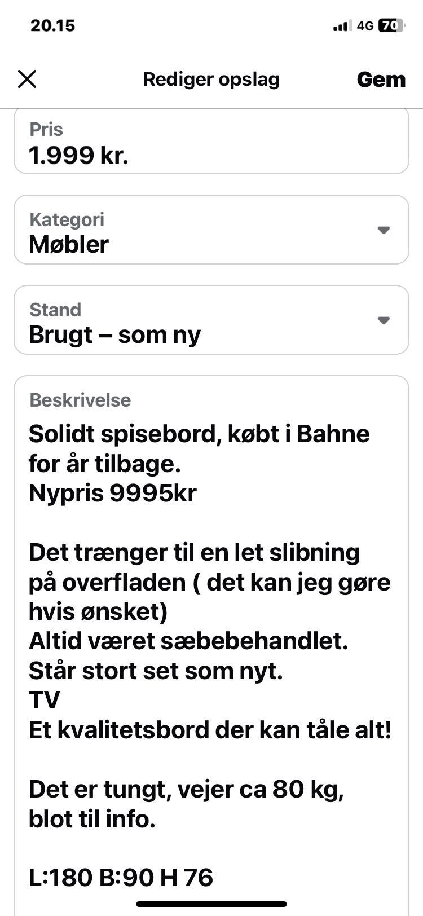Tap the 'Nypris 9995kr' text line
This screenshot has width=423, height=916.
(x=112, y=494)
